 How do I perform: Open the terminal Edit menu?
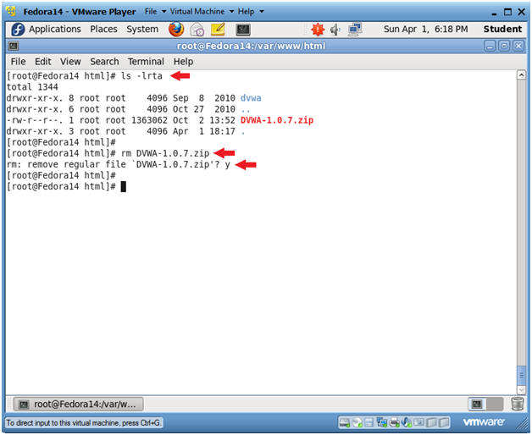point(42,62)
